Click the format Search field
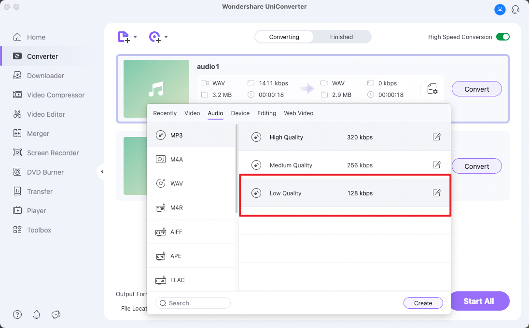529x328 pixels. (x=193, y=303)
